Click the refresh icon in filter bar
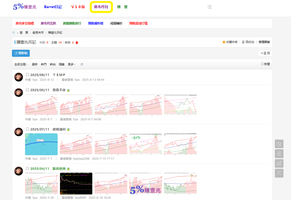 pos(82,64)
